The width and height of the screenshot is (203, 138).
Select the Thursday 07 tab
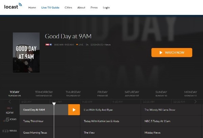click(x=73, y=94)
